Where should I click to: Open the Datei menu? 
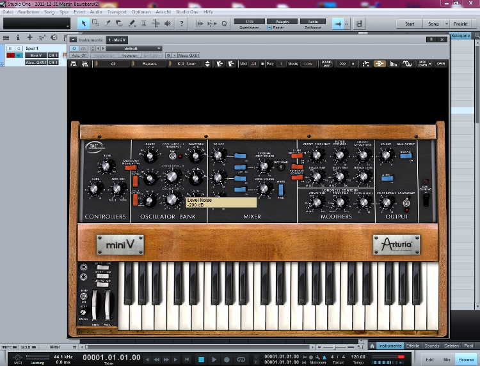pyautogui.click(x=8, y=11)
